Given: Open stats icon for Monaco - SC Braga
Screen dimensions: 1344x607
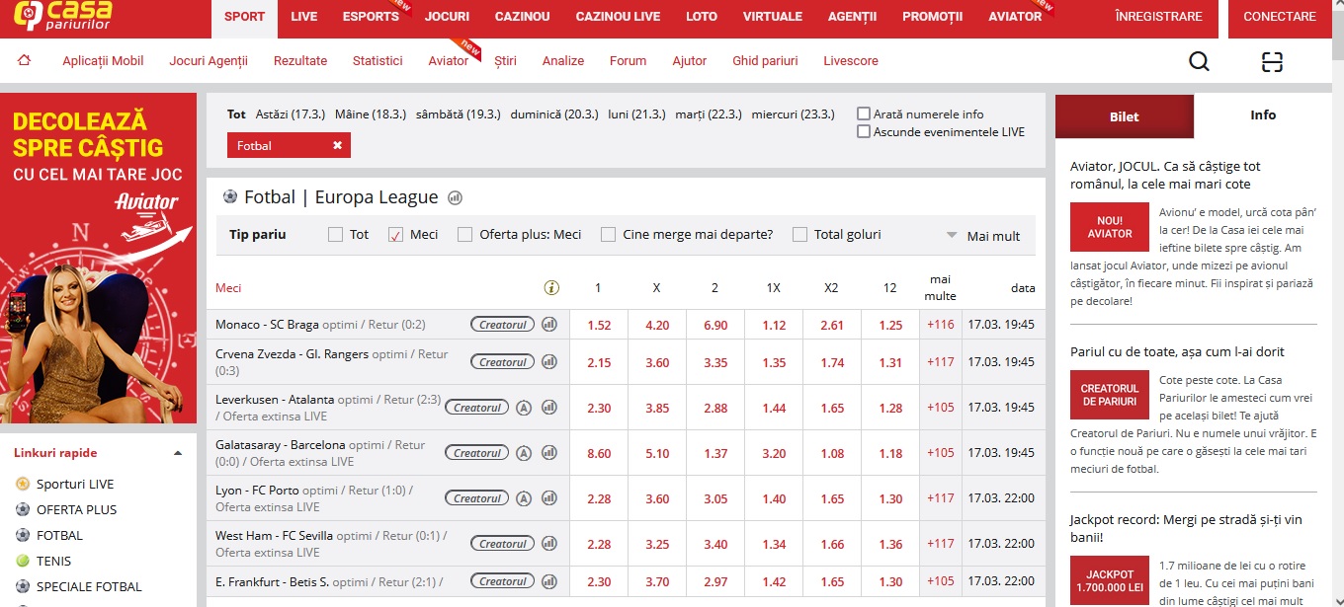Looking at the screenshot, I should coord(549,324).
